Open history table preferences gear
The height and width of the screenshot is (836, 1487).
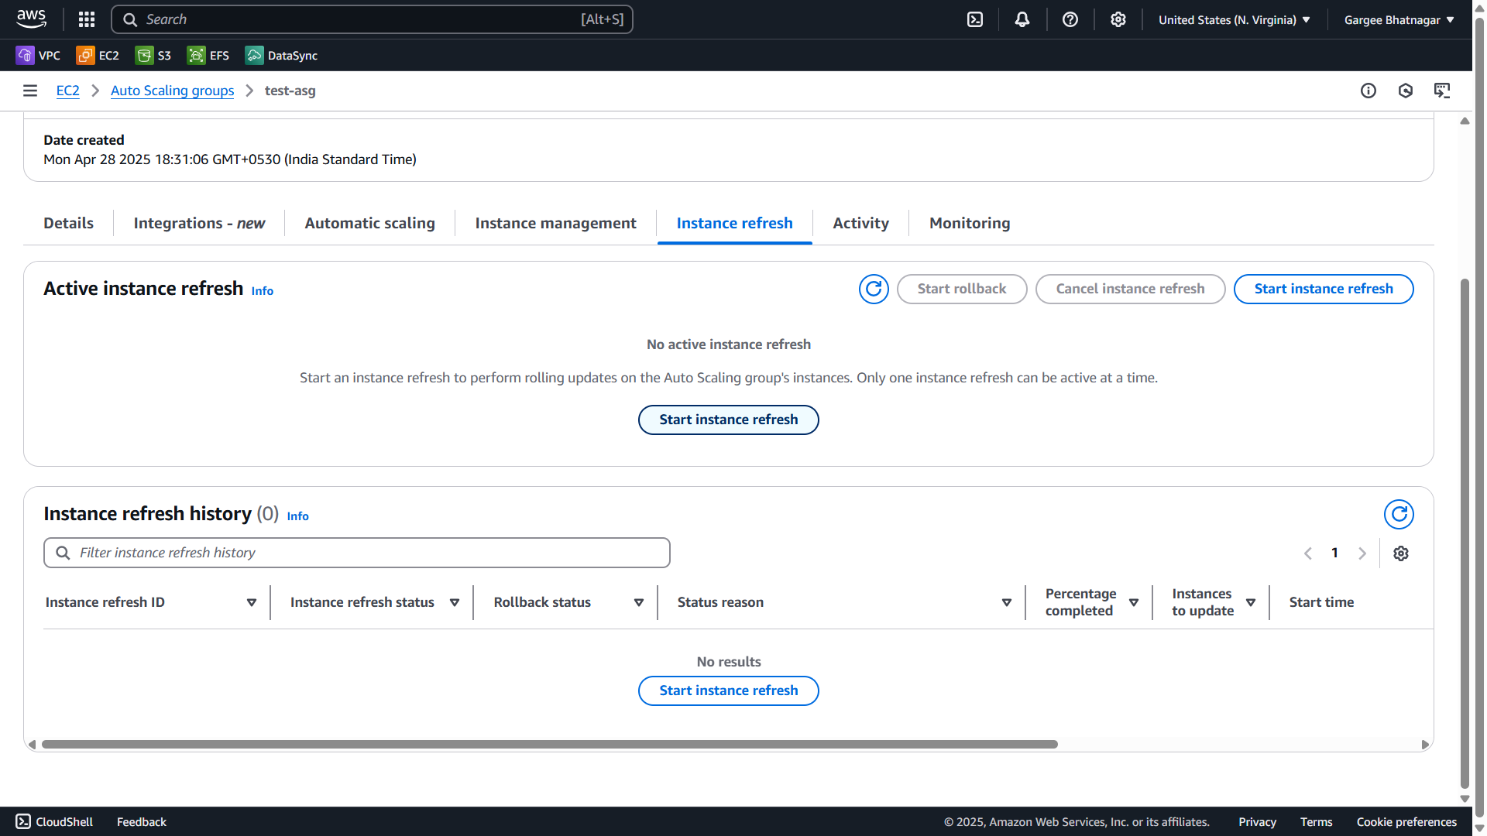1401,553
